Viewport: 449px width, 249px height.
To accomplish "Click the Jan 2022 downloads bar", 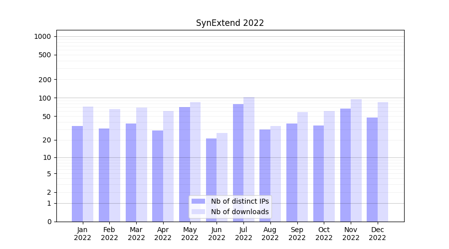I will 88,164.
